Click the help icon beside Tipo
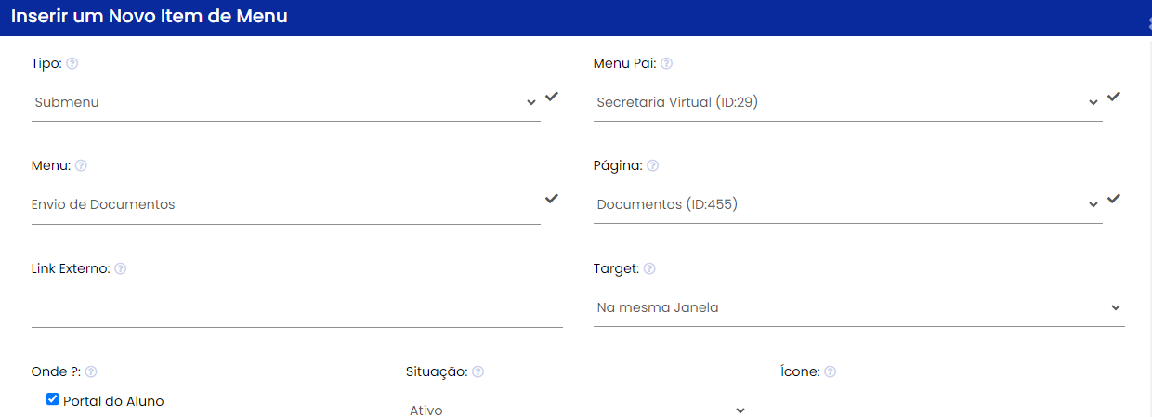The width and height of the screenshot is (1152, 417). click(x=72, y=64)
